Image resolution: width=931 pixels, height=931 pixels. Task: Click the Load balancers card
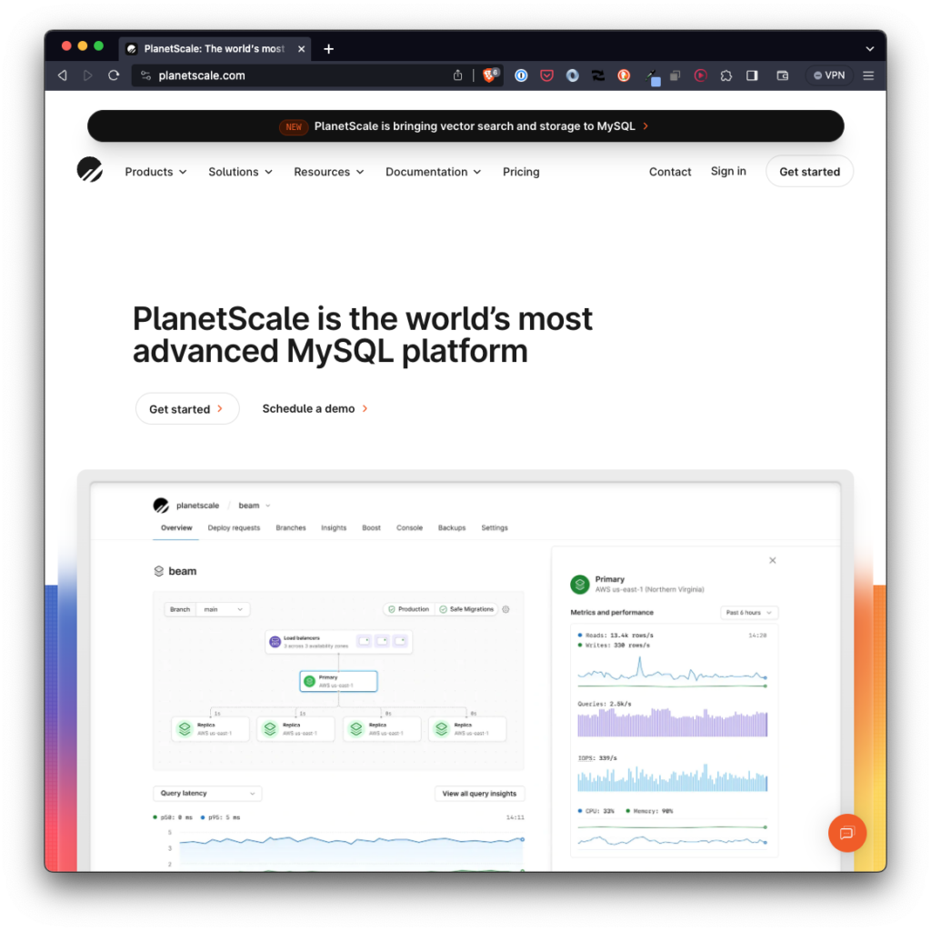point(338,641)
